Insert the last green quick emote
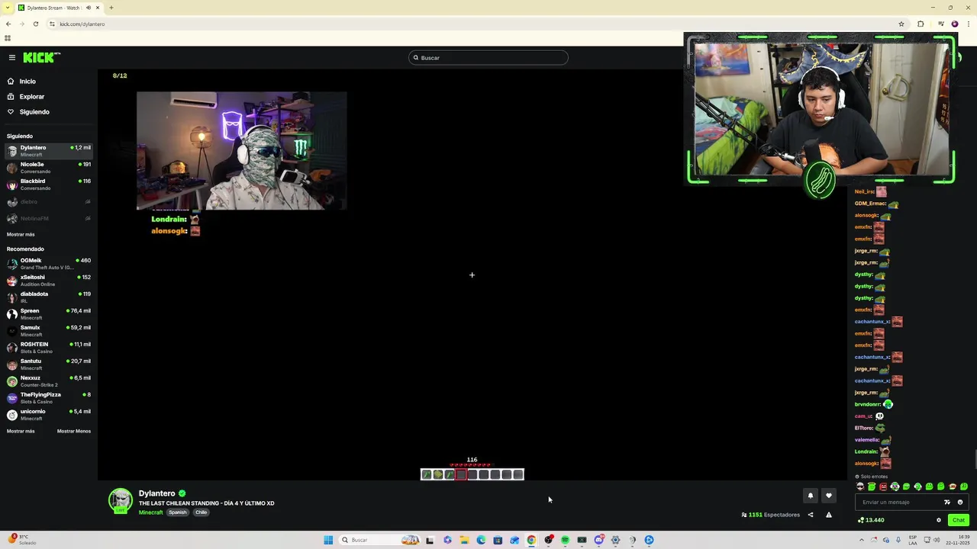Image resolution: width=977 pixels, height=549 pixels. [964, 486]
